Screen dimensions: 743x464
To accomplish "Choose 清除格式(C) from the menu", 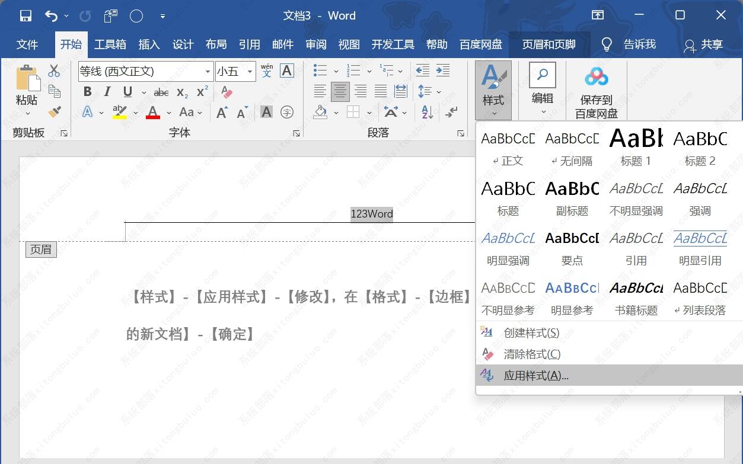I will click(610, 354).
